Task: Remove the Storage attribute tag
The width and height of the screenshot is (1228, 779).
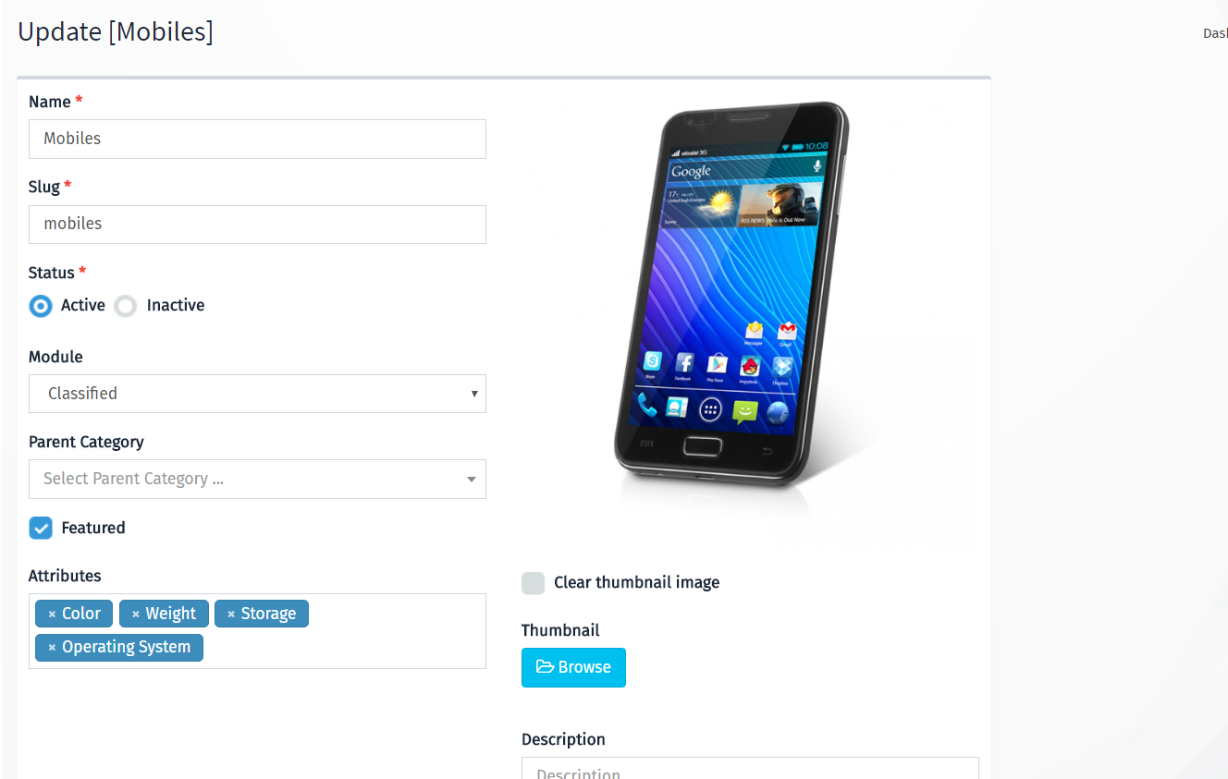Action: pos(231,615)
